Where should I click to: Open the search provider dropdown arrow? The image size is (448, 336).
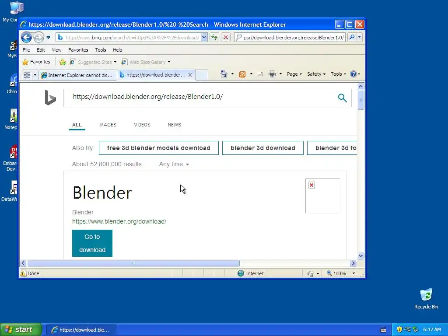point(360,37)
